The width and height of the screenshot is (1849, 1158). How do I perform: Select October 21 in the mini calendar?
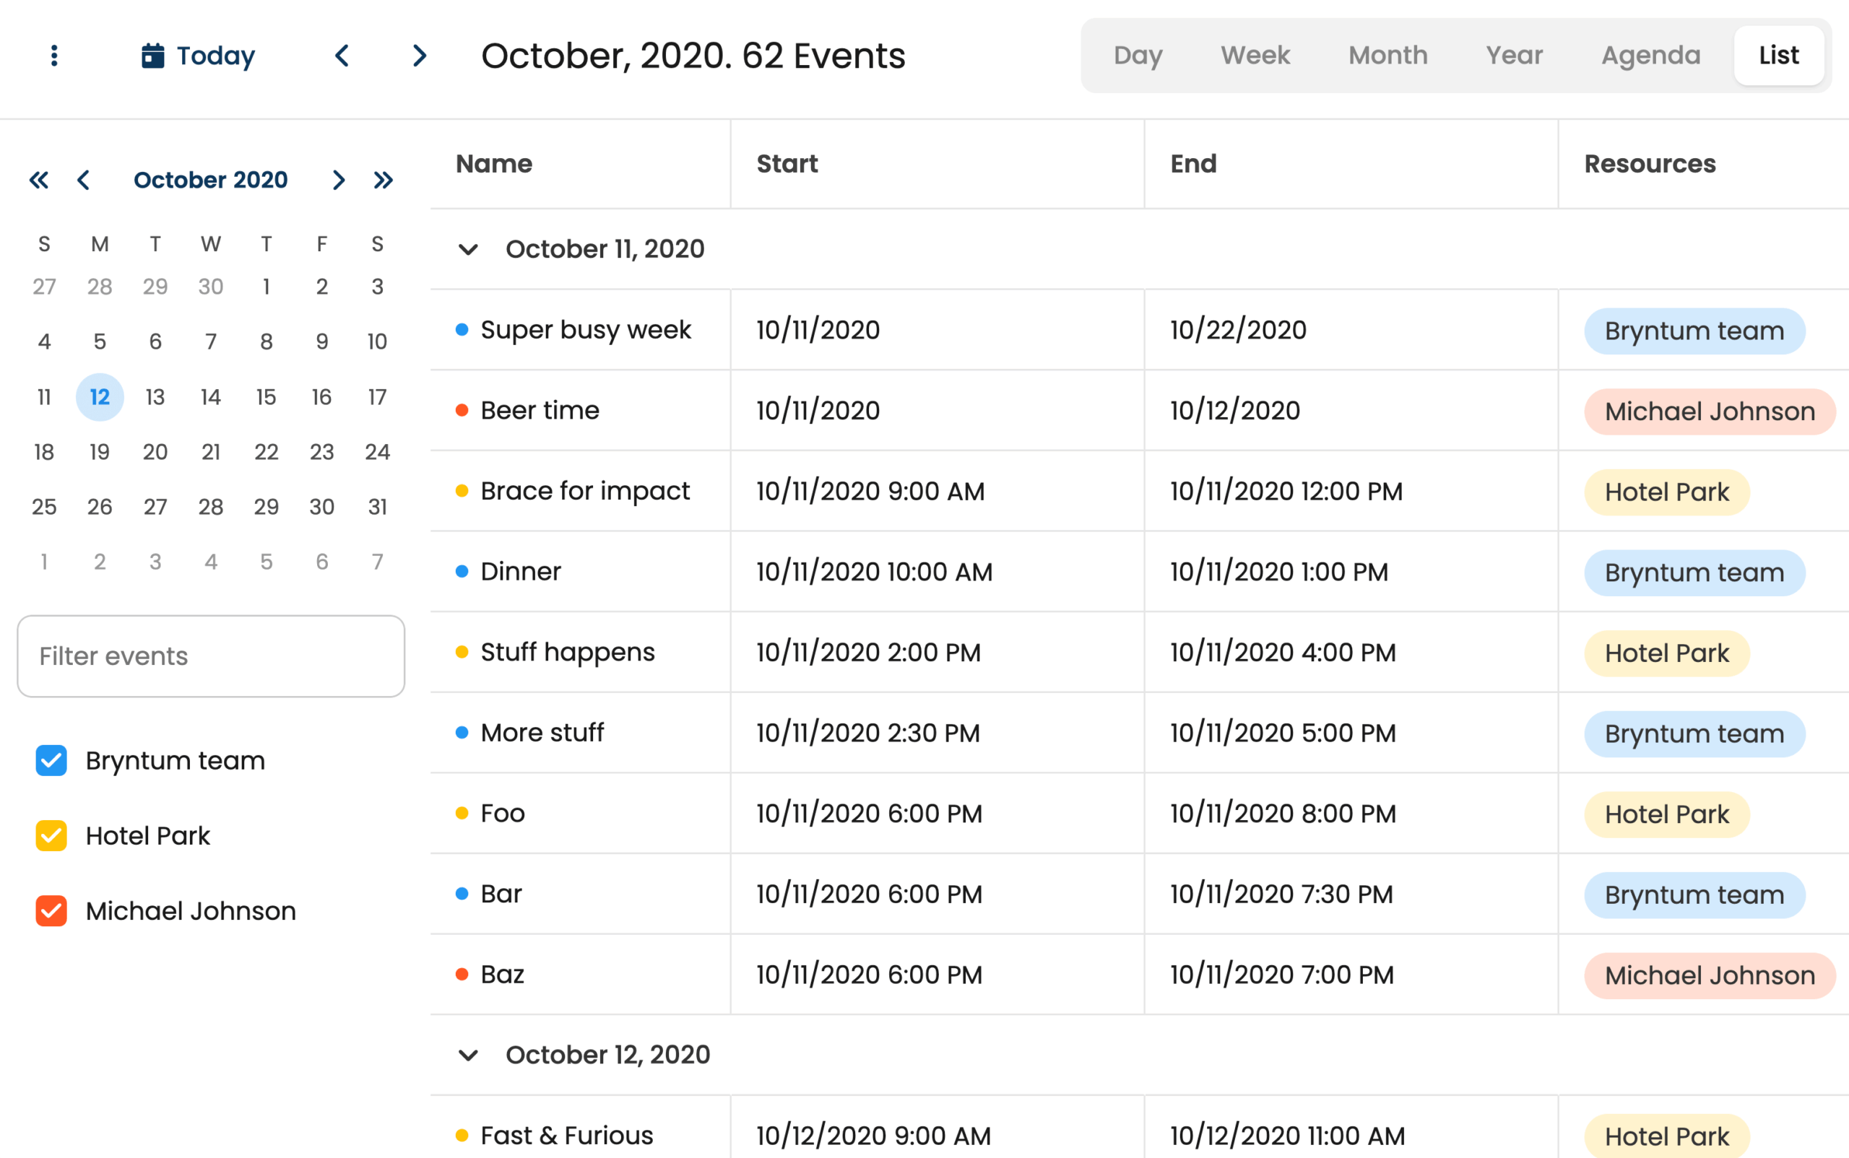[x=211, y=452]
